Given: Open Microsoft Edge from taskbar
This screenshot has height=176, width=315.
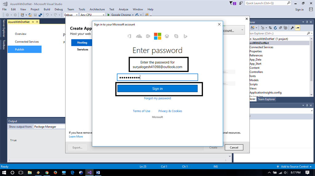Looking at the screenshot, I should pyautogui.click(x=72, y=172).
